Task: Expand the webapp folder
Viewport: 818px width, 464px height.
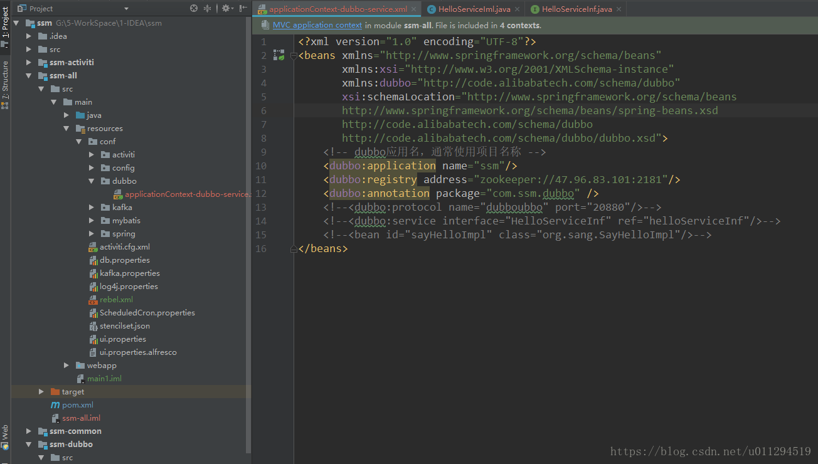Action: (66, 366)
